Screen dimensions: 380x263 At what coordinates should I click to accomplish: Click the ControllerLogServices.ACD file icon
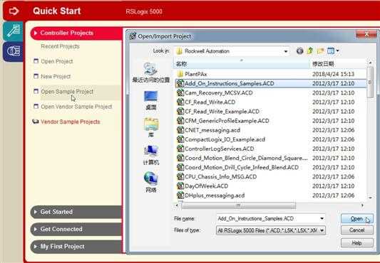click(x=180, y=149)
